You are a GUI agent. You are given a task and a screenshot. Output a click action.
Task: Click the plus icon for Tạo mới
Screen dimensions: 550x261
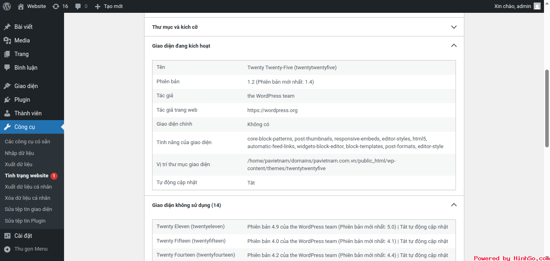coord(98,6)
